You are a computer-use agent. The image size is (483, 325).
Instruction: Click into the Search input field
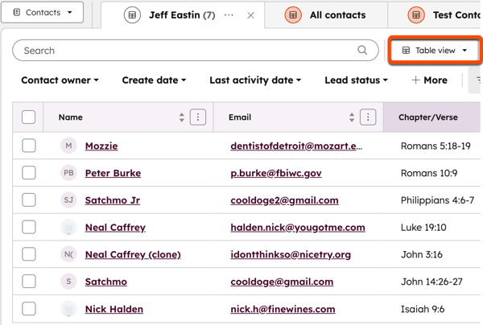coord(185,50)
